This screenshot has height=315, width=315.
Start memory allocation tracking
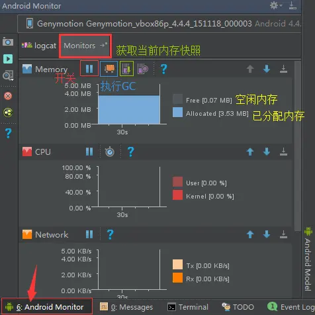point(143,69)
